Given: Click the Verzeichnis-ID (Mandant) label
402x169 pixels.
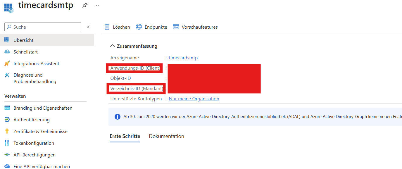Looking at the screenshot, I should 137,89.
